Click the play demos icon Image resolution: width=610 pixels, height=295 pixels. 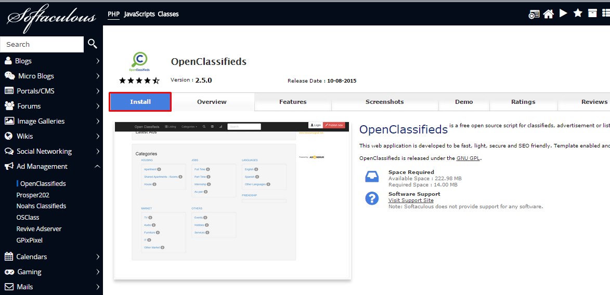click(563, 14)
